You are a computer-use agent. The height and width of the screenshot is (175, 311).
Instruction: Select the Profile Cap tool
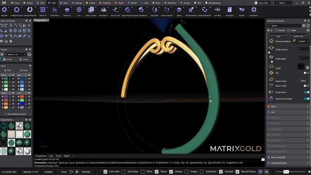click(x=67, y=11)
